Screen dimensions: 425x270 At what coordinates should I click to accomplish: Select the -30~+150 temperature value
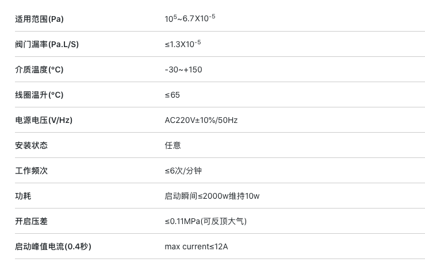tap(183, 70)
